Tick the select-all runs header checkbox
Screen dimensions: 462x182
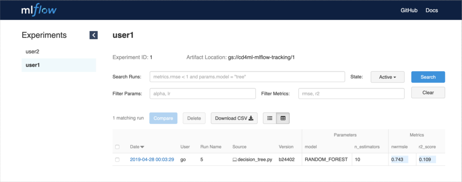click(x=117, y=147)
